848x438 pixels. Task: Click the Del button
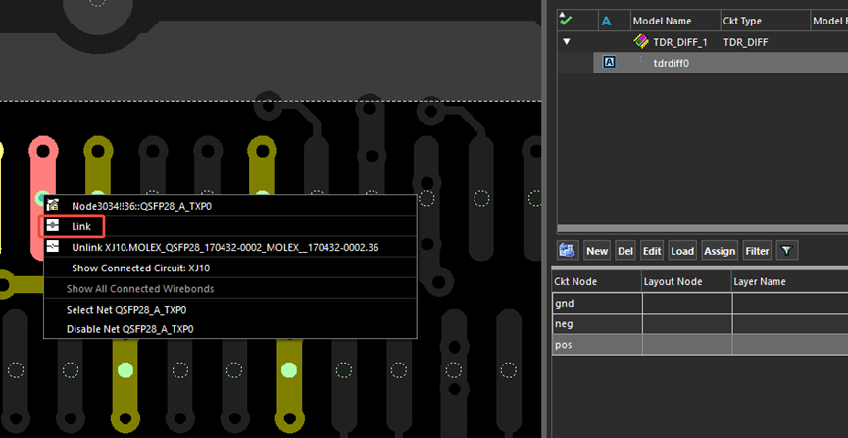625,251
